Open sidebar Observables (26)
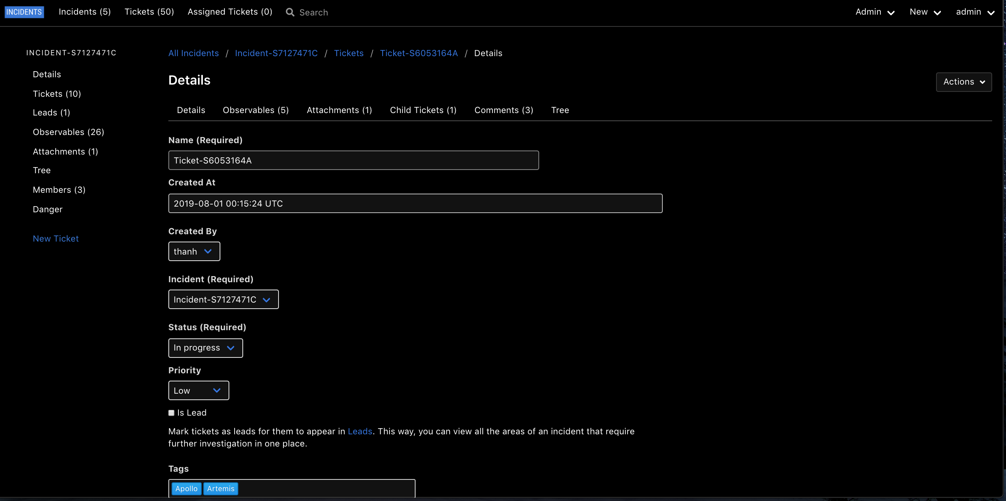 [68, 132]
